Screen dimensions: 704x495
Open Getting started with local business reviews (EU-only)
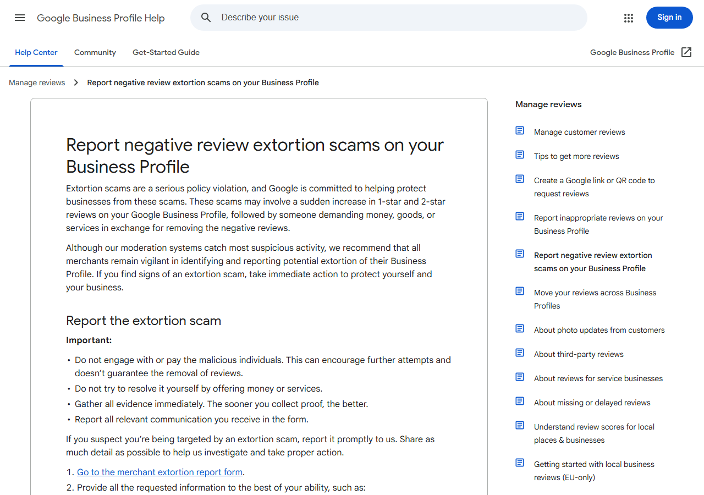click(594, 471)
